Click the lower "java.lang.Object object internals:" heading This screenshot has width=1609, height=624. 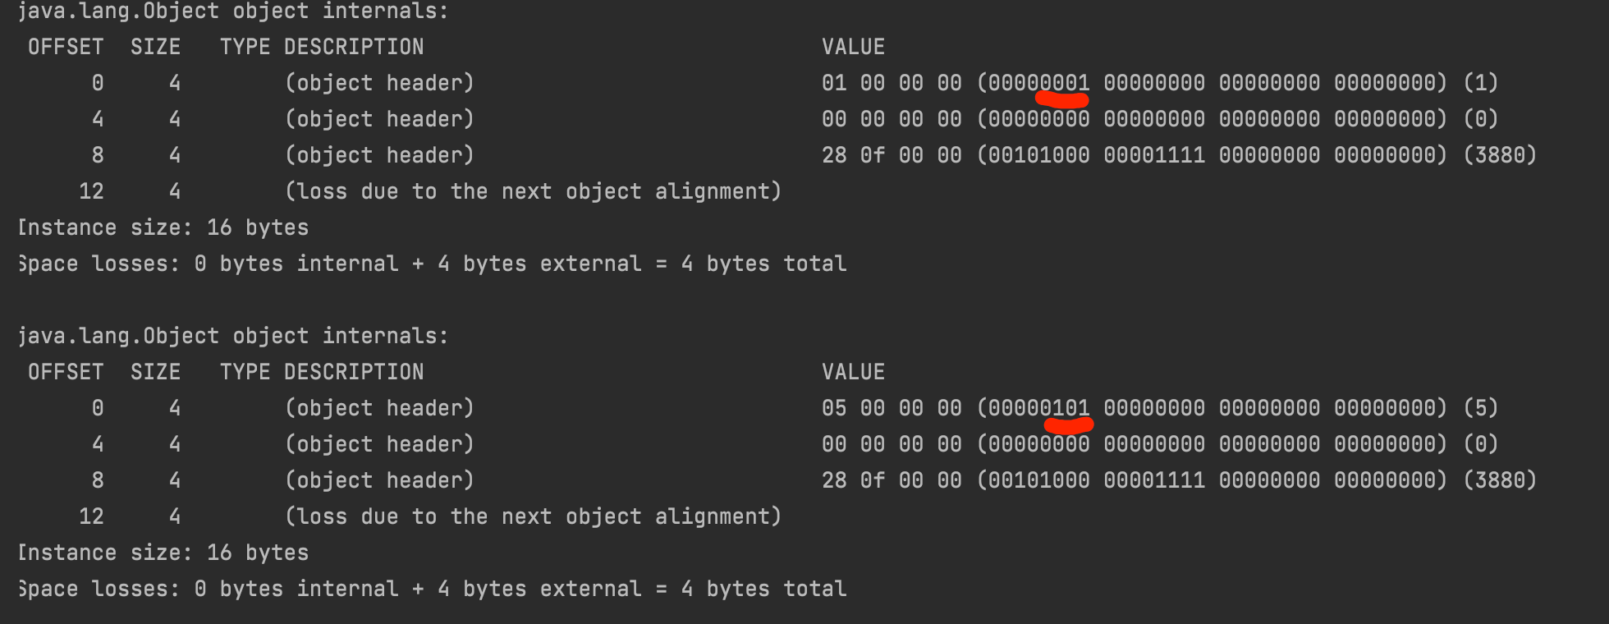pos(233,336)
